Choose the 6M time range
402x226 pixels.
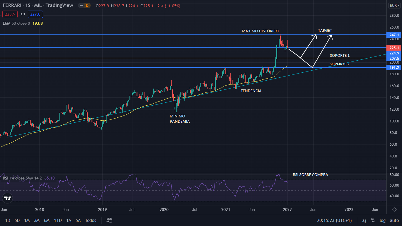46,220
